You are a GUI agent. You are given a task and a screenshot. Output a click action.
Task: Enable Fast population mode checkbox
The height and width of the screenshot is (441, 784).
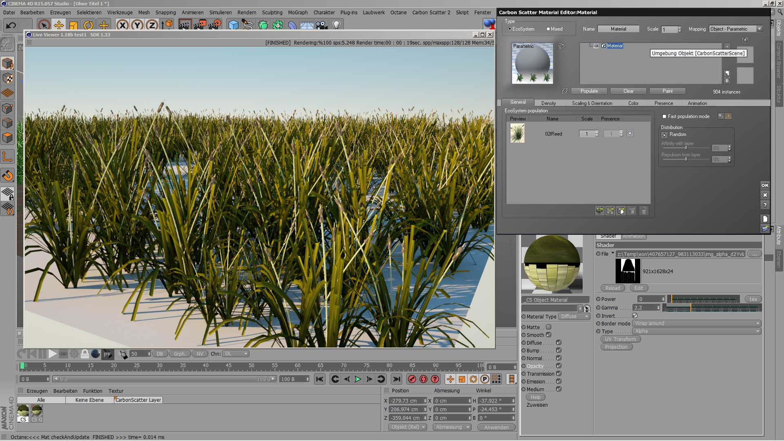tap(664, 117)
